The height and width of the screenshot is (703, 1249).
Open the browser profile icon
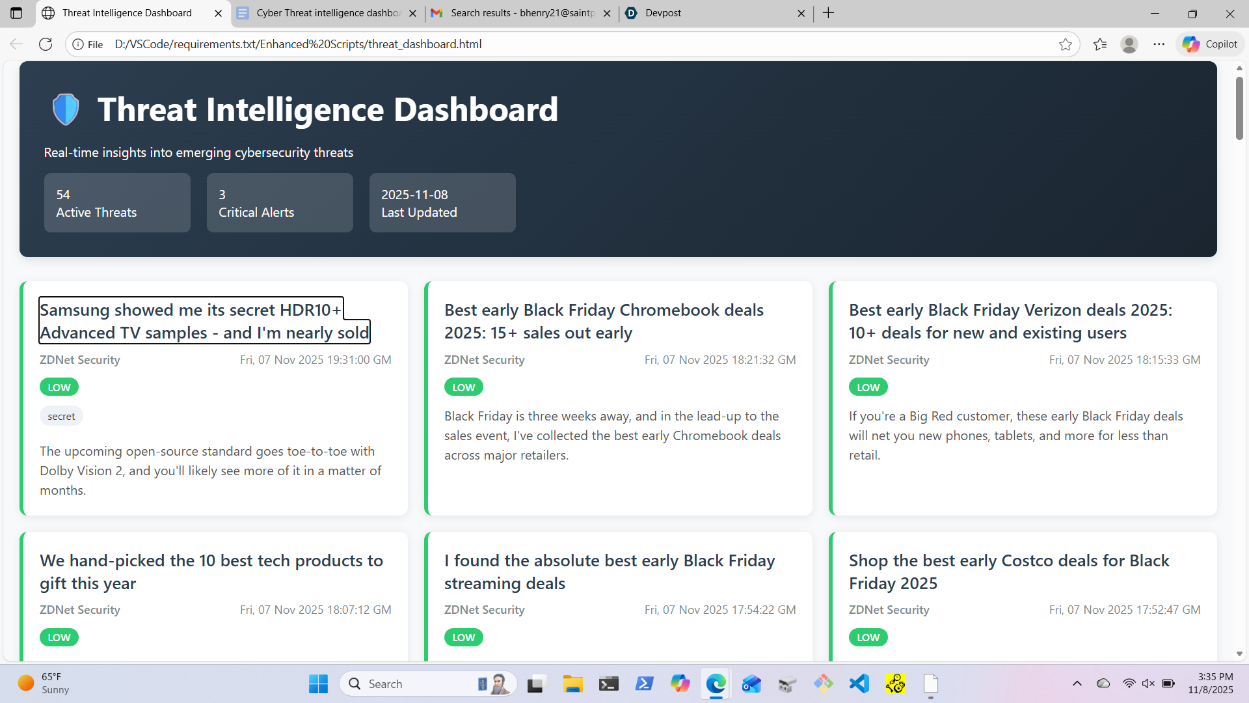pos(1129,44)
